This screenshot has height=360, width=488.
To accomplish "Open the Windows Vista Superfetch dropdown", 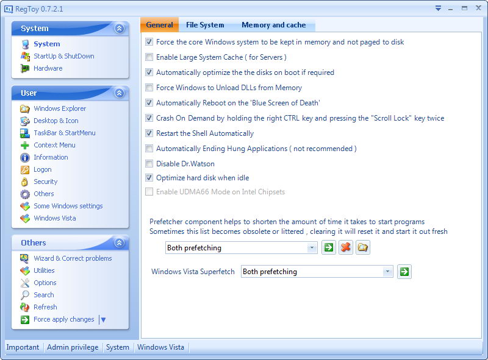I will click(387, 272).
